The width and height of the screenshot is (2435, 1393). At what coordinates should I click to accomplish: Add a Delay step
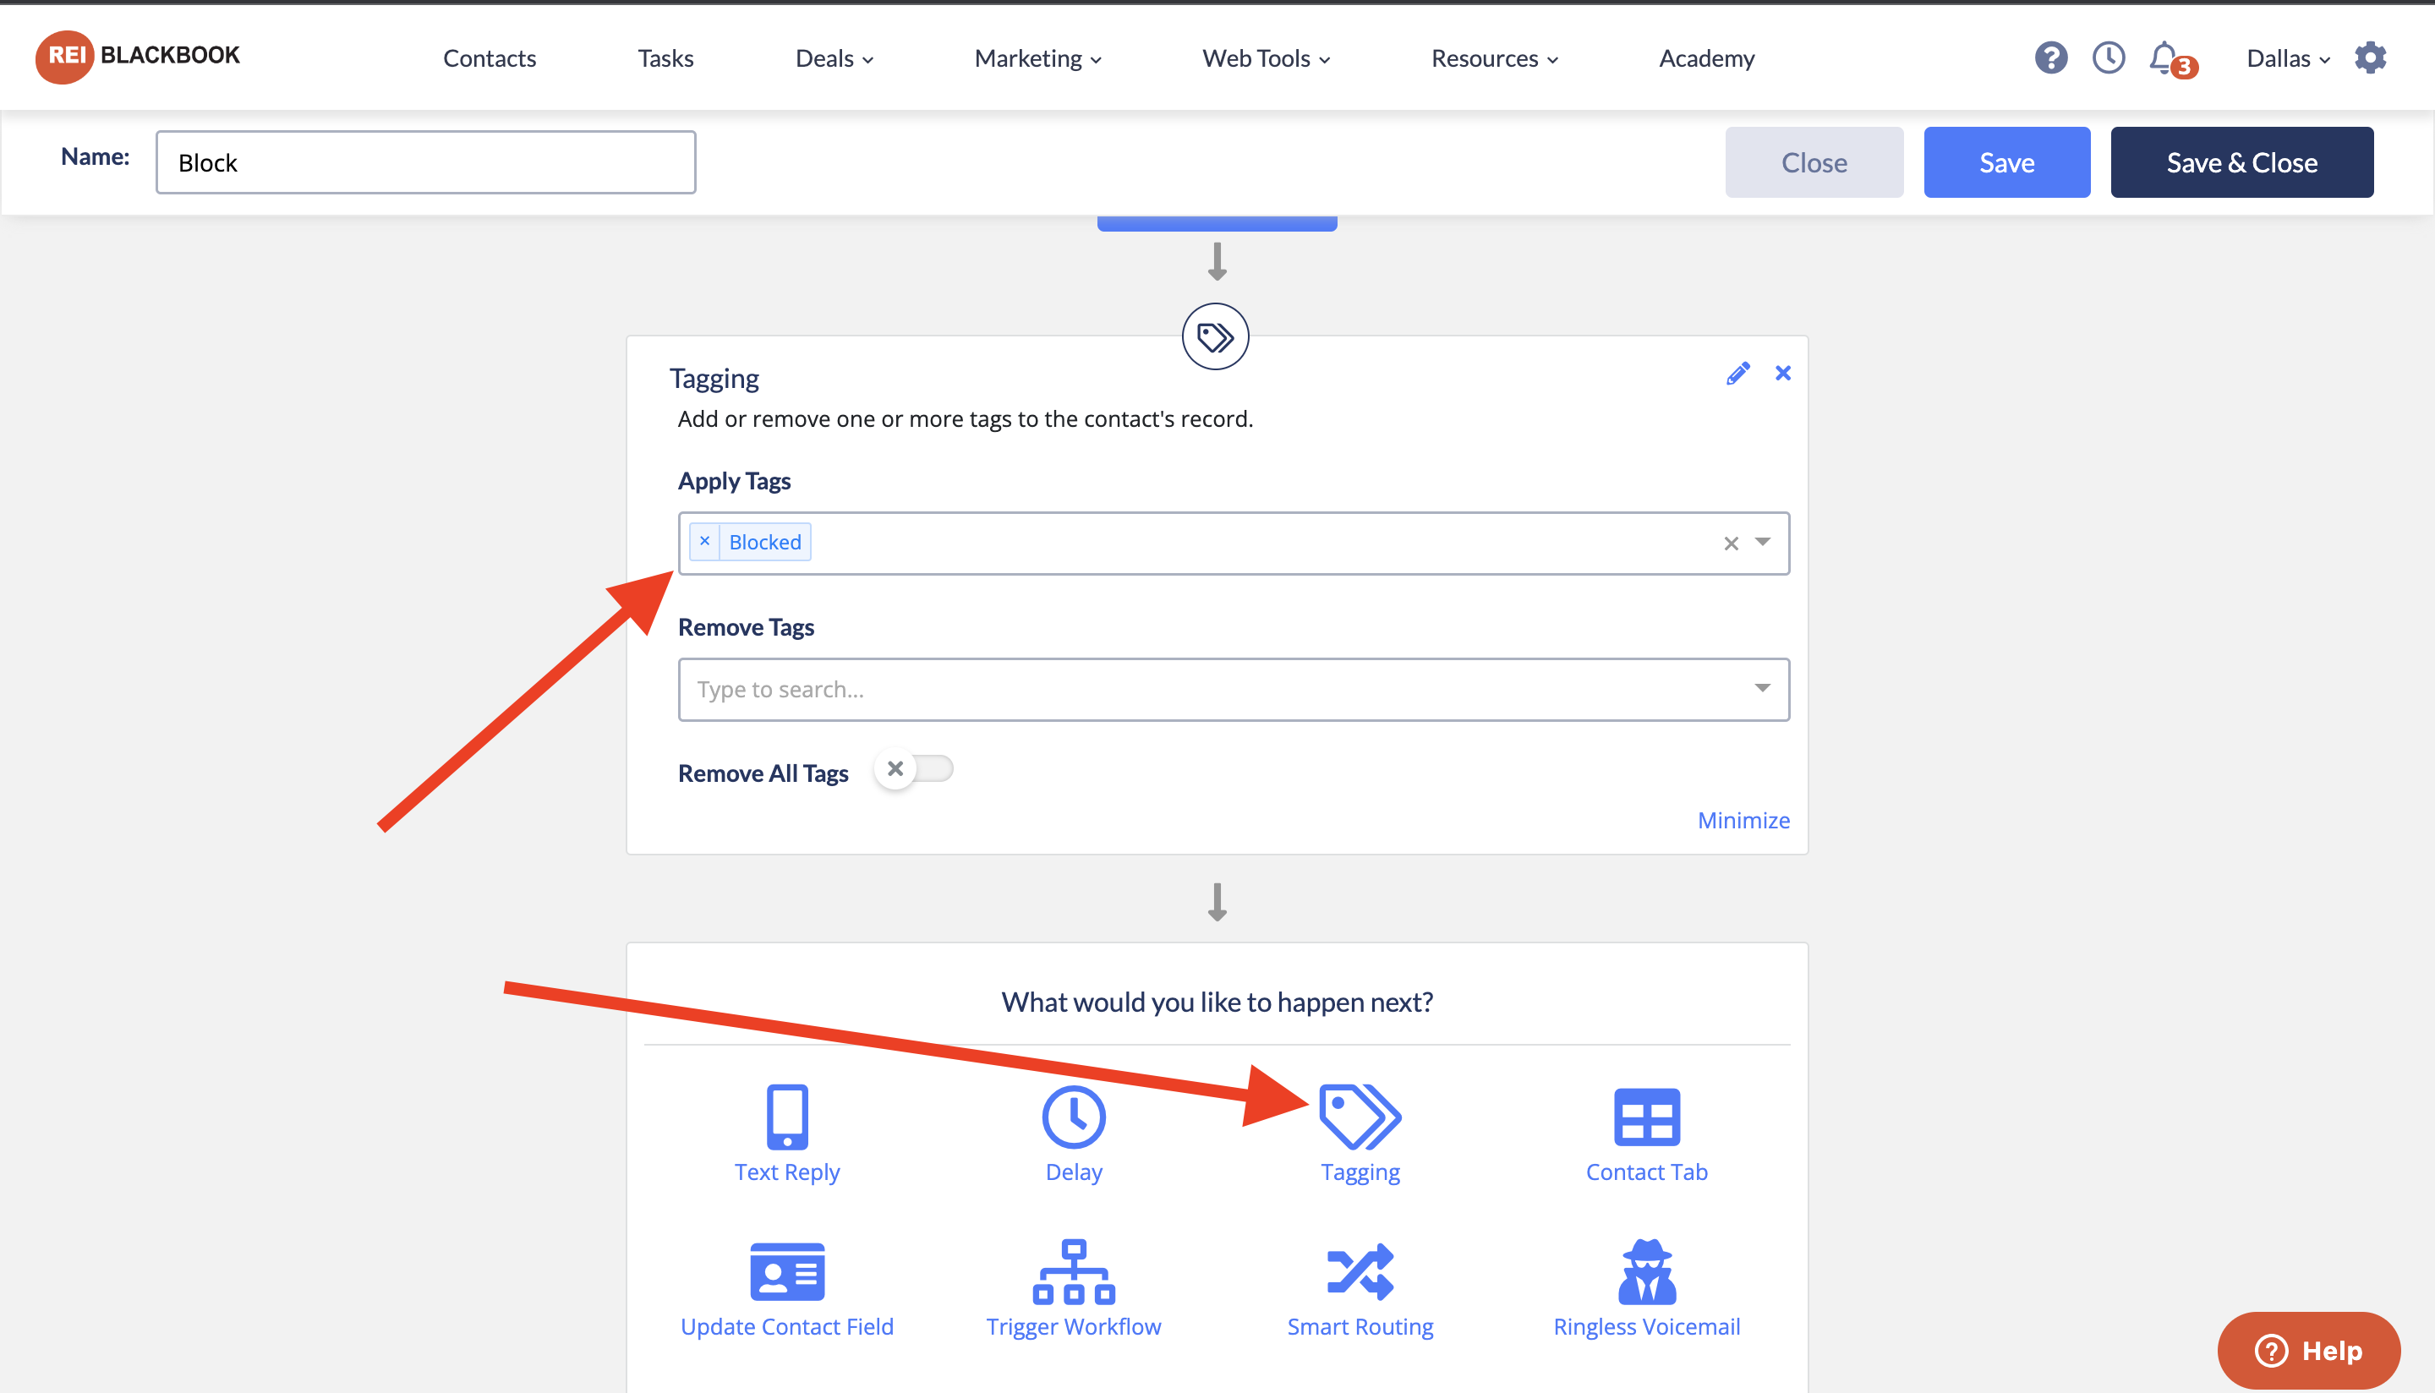pos(1074,1134)
